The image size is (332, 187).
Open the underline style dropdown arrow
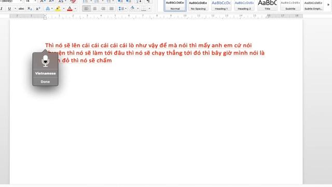pos(15,9)
